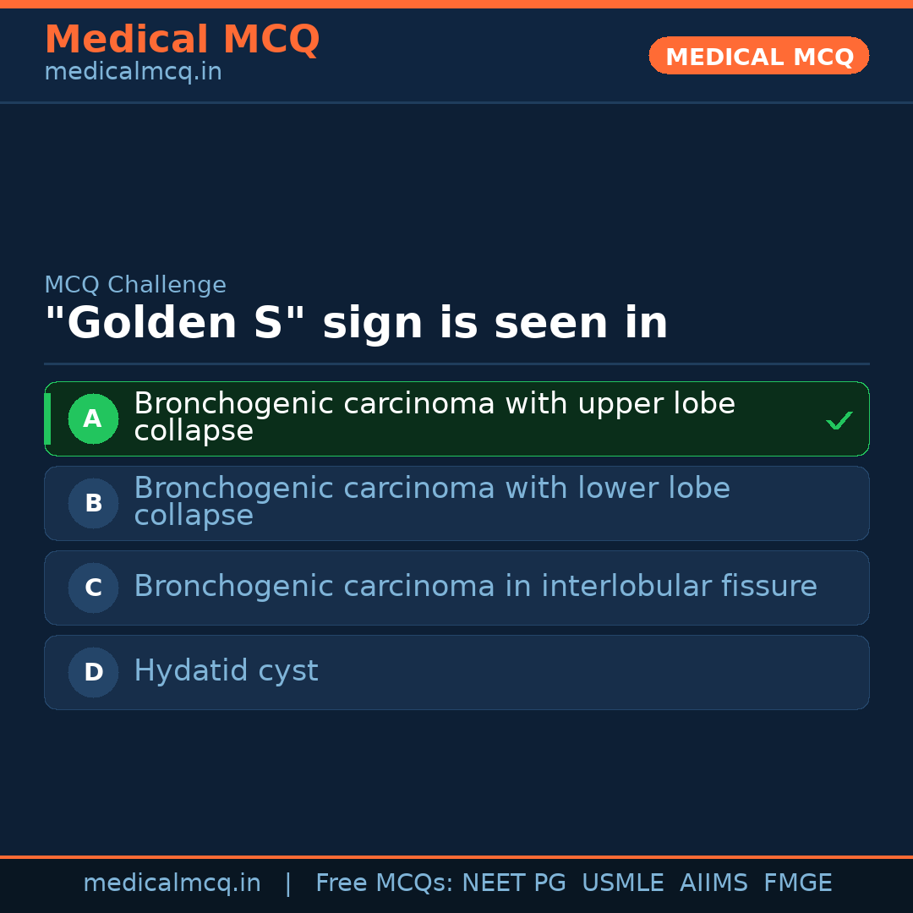
Task: Select the green A letter circle
Action: pyautogui.click(x=93, y=418)
